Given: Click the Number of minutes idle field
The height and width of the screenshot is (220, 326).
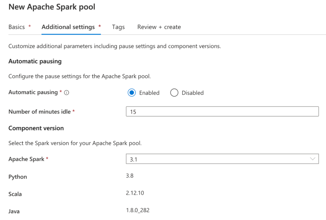Looking at the screenshot, I should point(222,112).
